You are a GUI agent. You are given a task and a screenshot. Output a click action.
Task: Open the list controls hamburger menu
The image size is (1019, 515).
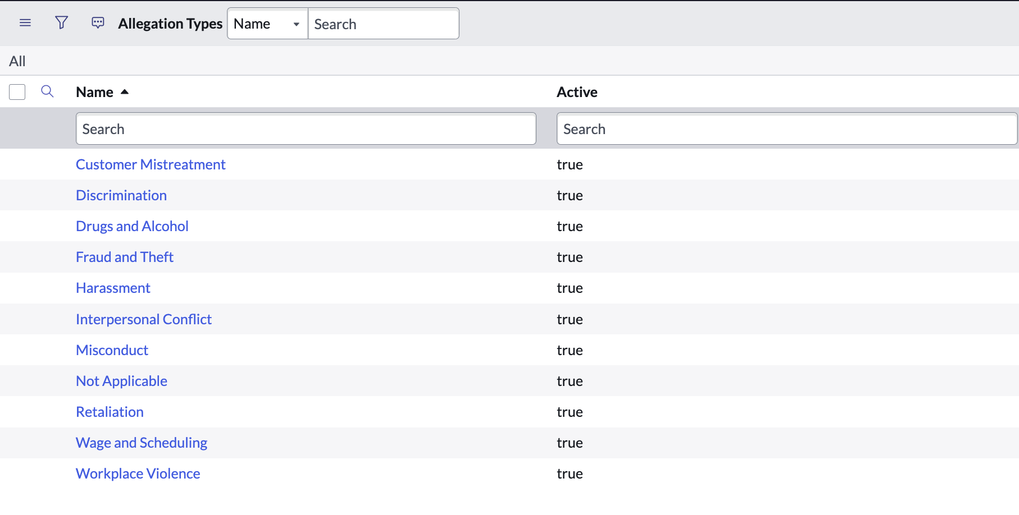(25, 23)
